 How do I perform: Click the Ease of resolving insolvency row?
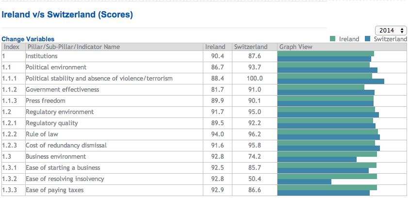coord(65,179)
